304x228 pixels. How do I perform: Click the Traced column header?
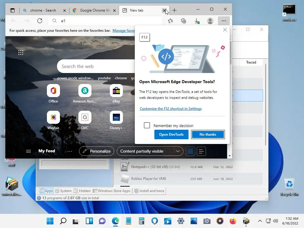coord(251,62)
